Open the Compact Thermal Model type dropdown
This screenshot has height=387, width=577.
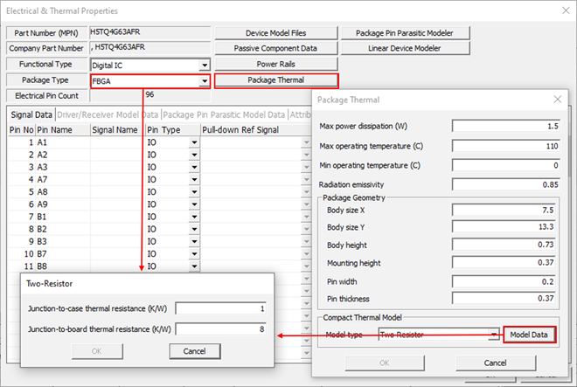[x=495, y=335]
